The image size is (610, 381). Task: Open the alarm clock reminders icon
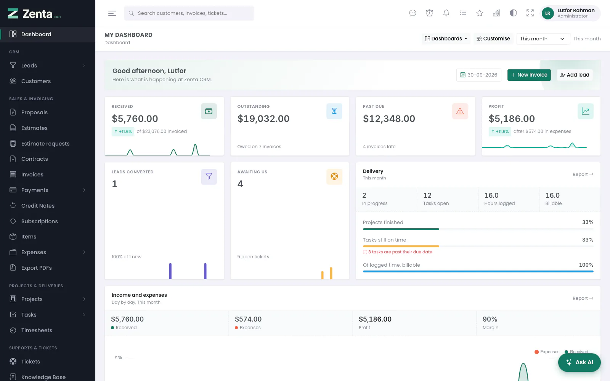pos(429,13)
